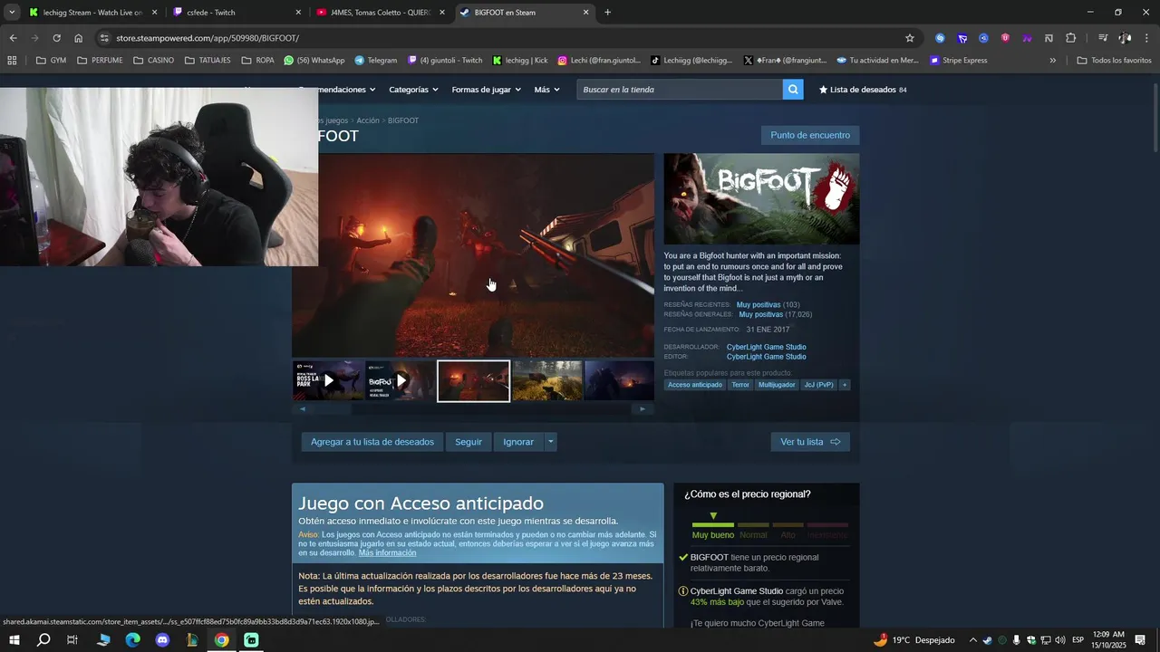Open the Ignorar options dropdown arrow
The width and height of the screenshot is (1160, 652).
pyautogui.click(x=550, y=442)
